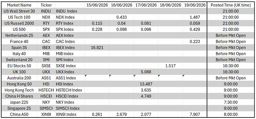This screenshot has width=256, height=119.
Task: Click the 'Switzerland 20' cell
Action: pyautogui.click(x=19, y=60)
